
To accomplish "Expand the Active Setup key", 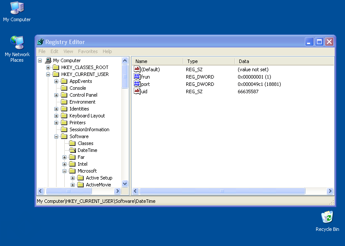I will click(x=72, y=178).
